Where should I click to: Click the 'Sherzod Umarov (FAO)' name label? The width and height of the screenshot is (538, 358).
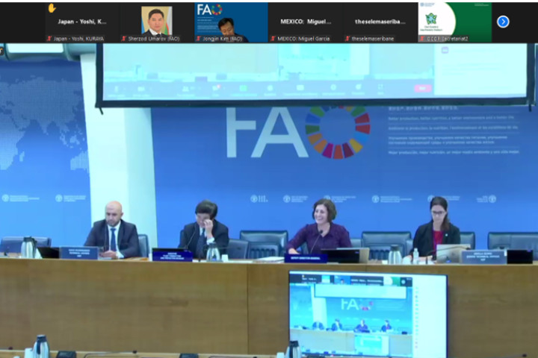coord(154,39)
